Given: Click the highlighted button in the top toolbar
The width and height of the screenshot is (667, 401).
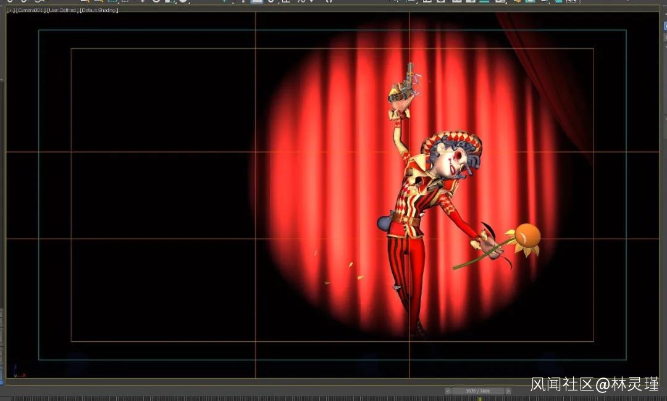Looking at the screenshot, I should pos(257,1).
